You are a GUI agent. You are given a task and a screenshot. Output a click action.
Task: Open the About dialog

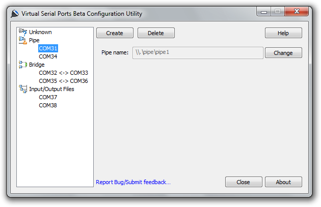pyautogui.click(x=283, y=182)
